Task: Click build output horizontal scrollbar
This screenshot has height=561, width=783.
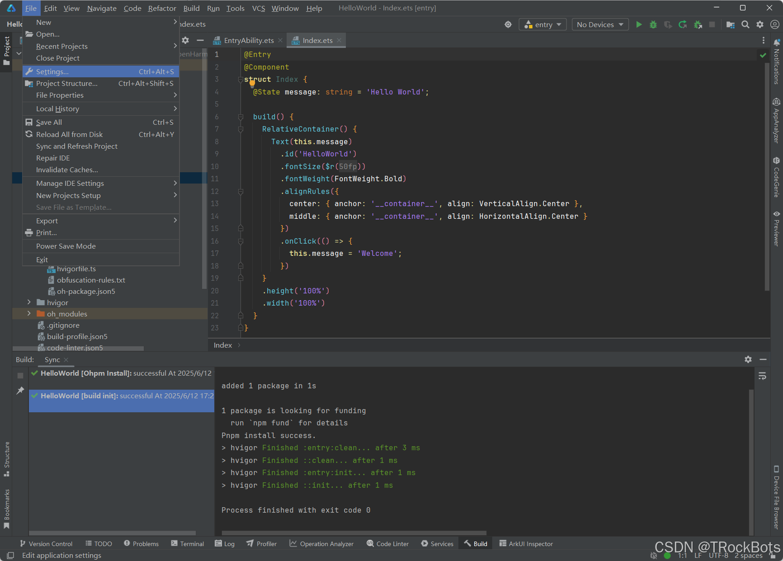Action: pyautogui.click(x=354, y=533)
